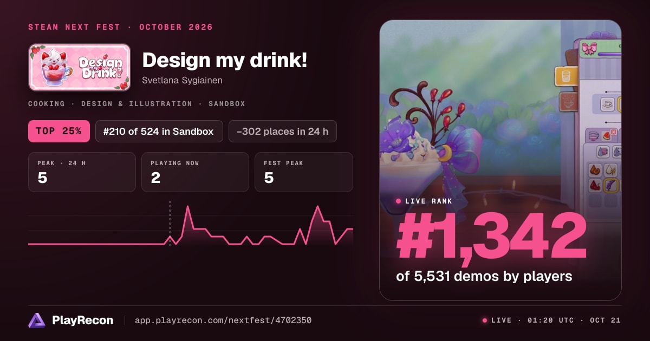Click the Design my drink! title
The width and height of the screenshot is (650, 341).
pyautogui.click(x=224, y=60)
